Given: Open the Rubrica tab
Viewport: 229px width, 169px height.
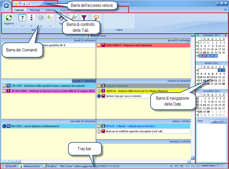Looking at the screenshot, I should (50, 10).
